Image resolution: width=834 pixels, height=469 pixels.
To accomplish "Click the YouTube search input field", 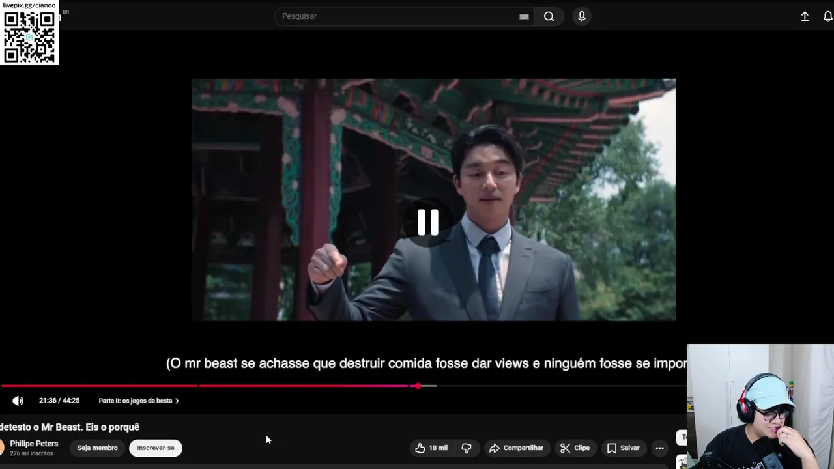I will click(x=404, y=16).
